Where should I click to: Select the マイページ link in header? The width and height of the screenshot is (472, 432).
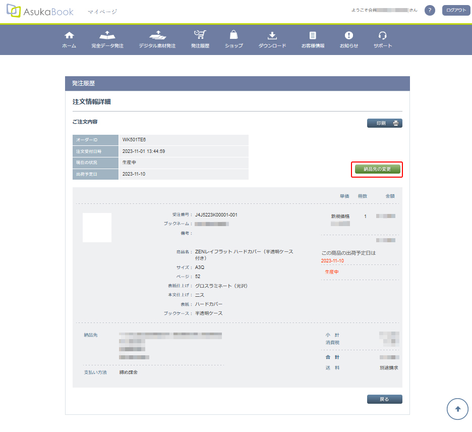point(102,12)
